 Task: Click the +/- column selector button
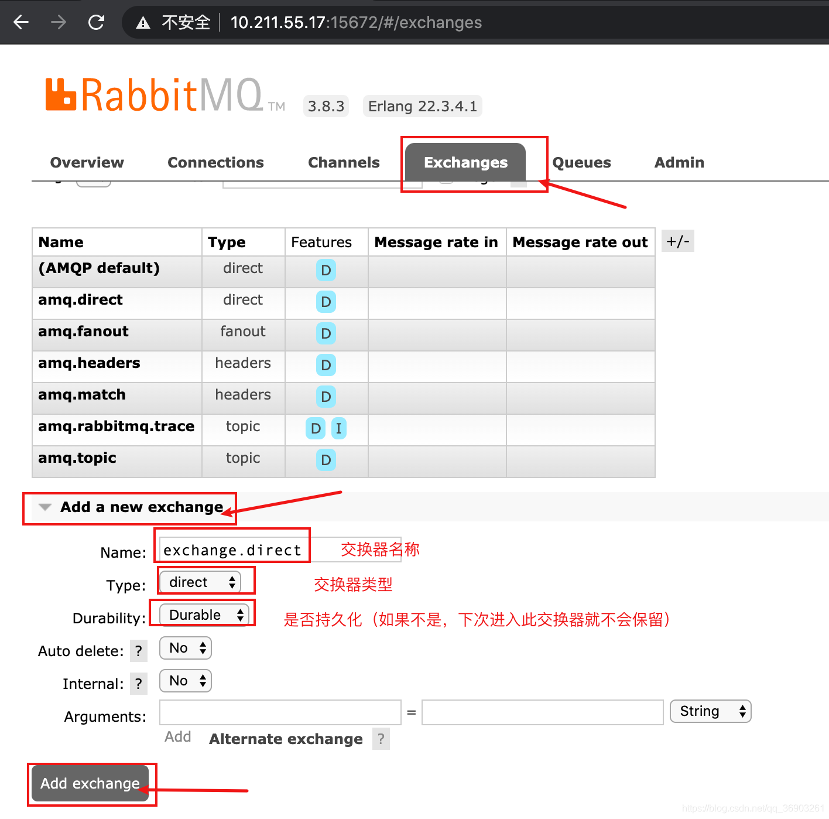point(678,241)
